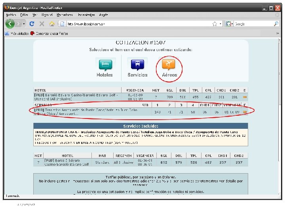285x214 pixels.
Task: Click the VIGENCIA column header in hotel table
Action: 135,90
